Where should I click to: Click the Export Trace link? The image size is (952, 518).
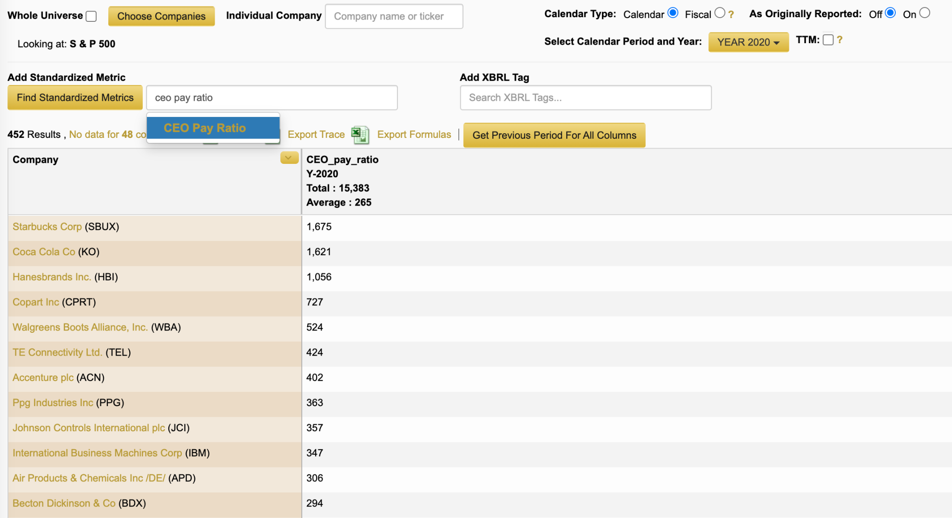pyautogui.click(x=316, y=135)
